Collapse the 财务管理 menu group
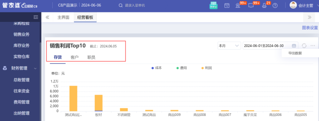This screenshot has height=121, width=319. click(x=35, y=68)
